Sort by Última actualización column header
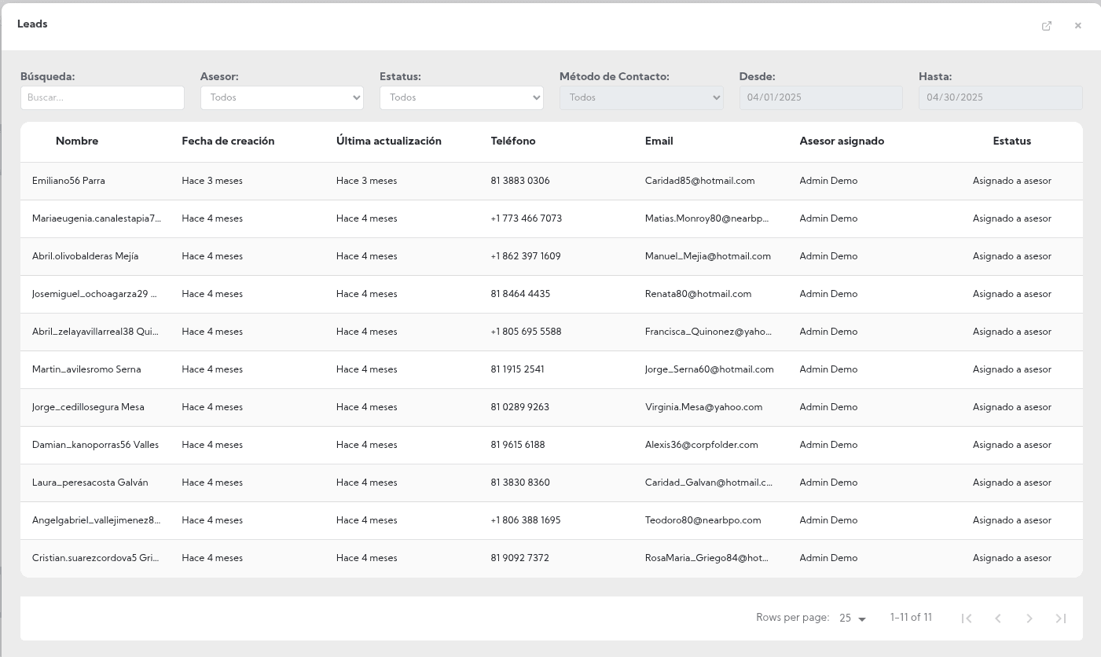This screenshot has width=1101, height=657. 388,141
